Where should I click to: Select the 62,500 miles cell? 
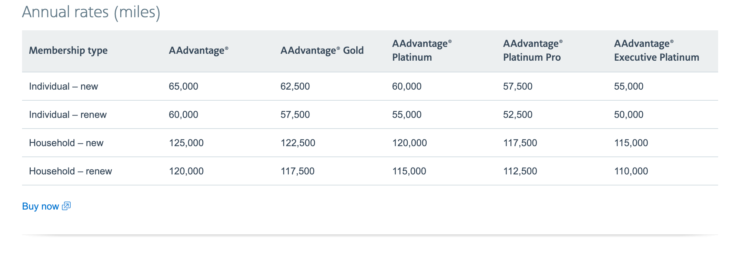pos(295,86)
